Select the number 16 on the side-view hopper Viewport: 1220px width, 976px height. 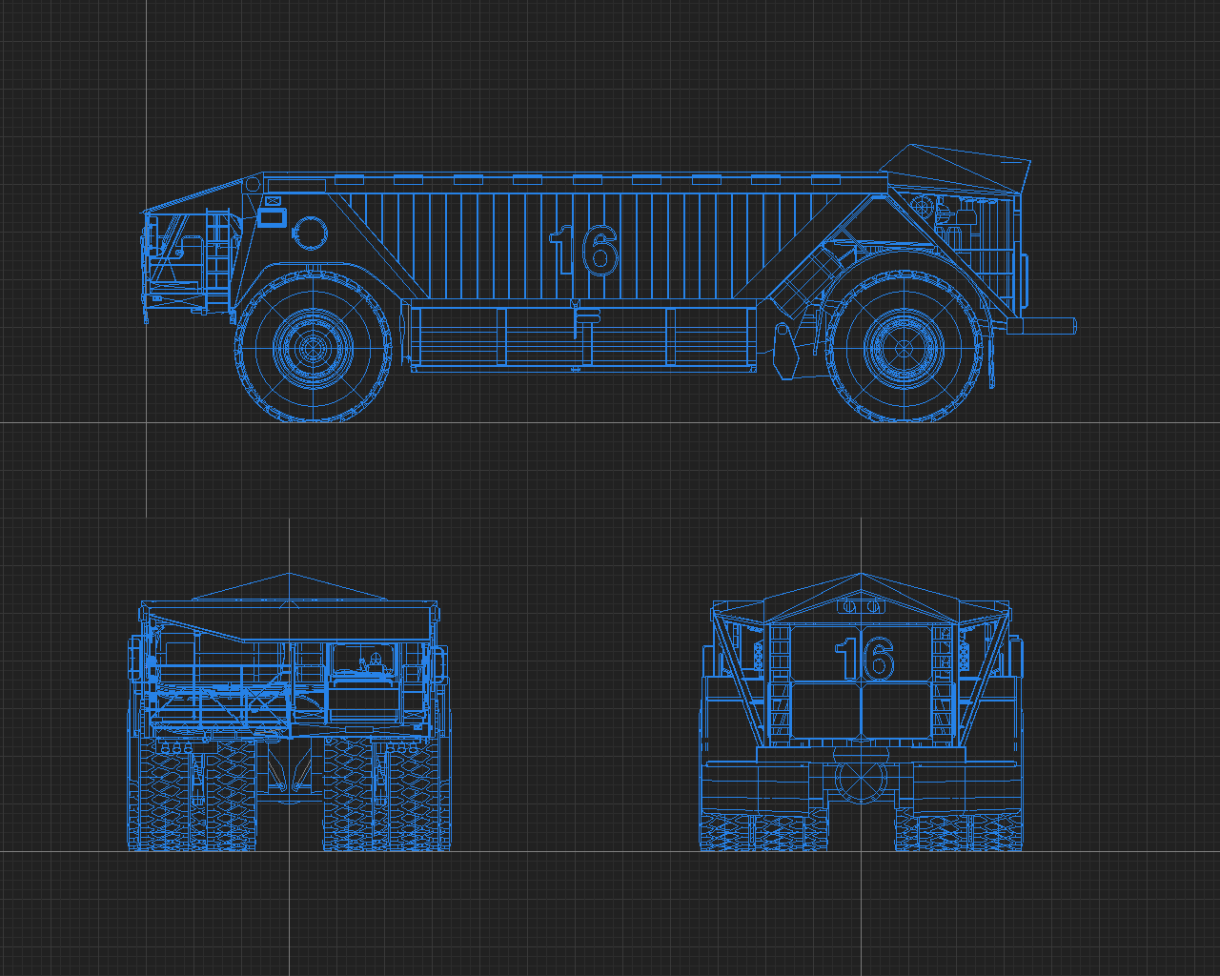pos(583,251)
